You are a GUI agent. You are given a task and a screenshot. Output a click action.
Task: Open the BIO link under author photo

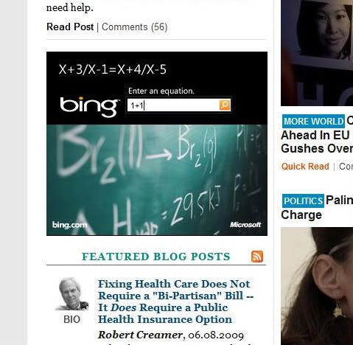coord(71,319)
